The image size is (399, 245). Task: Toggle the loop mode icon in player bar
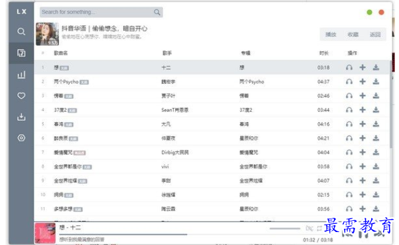(319, 228)
